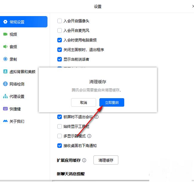Enable the 入会开启摄像头 checkbox
The height and width of the screenshot is (182, 194).
click(59, 21)
